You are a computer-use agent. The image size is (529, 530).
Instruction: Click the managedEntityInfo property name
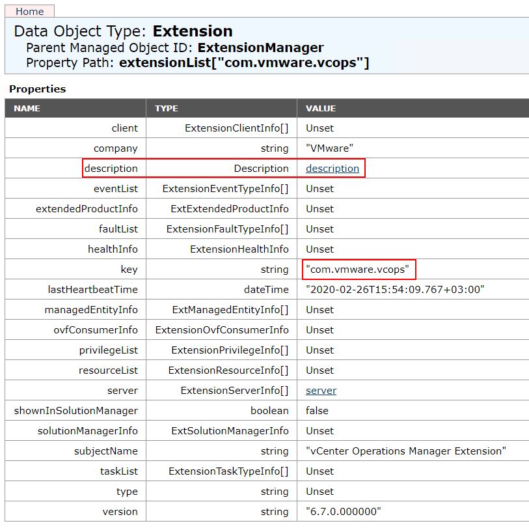(x=91, y=310)
